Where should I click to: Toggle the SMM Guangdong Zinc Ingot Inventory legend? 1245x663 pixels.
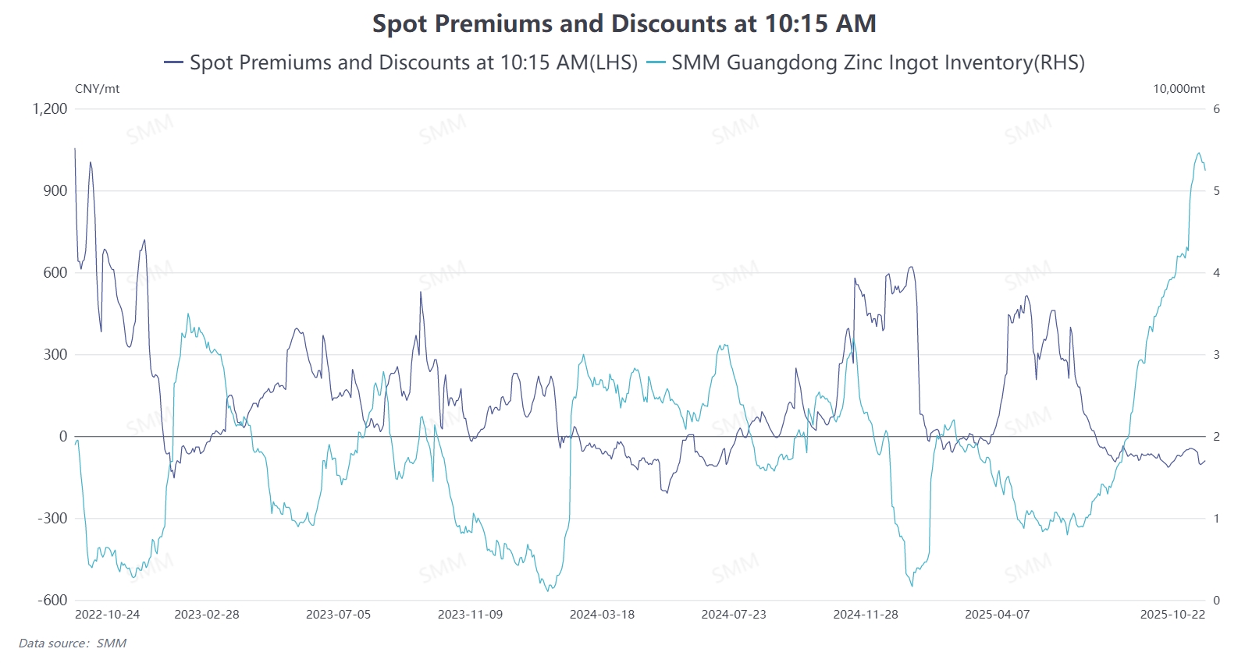[877, 62]
